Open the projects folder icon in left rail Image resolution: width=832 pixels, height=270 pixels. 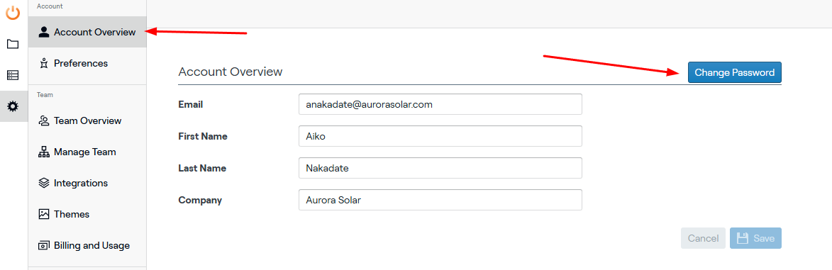click(x=13, y=44)
